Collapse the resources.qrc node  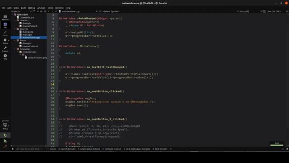point(18,52)
